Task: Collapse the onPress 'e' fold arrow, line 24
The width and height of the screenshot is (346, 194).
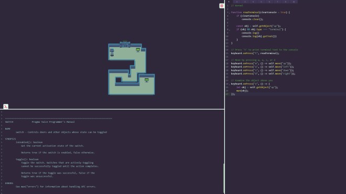Action: pyautogui.click(x=230, y=84)
